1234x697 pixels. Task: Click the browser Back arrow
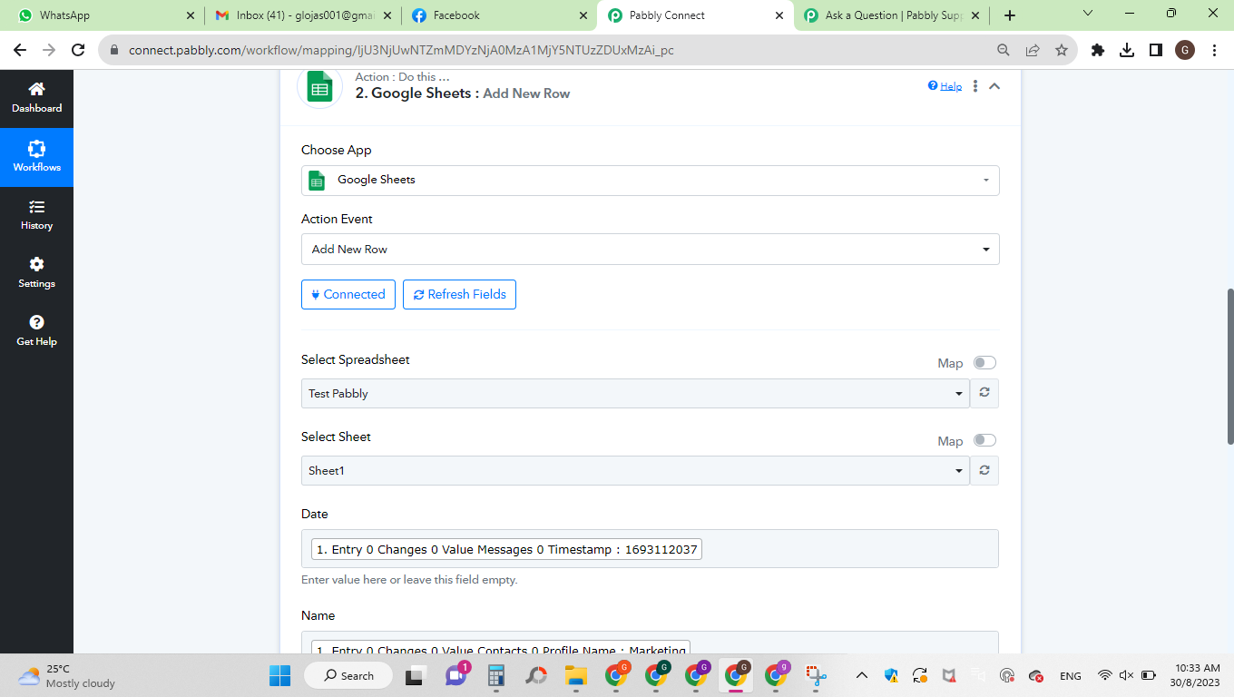(20, 51)
